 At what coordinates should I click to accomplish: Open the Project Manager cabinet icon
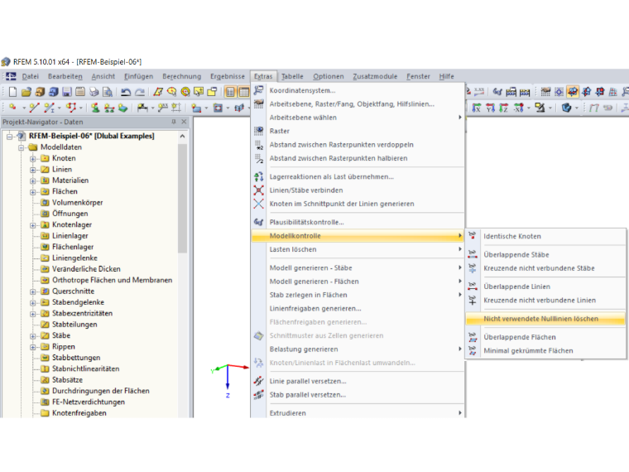tap(40, 92)
